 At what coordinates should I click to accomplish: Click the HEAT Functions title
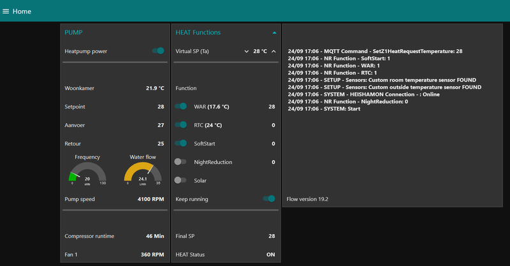(x=198, y=33)
